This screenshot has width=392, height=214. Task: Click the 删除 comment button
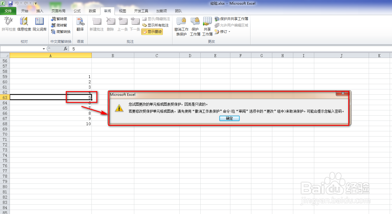point(110,24)
